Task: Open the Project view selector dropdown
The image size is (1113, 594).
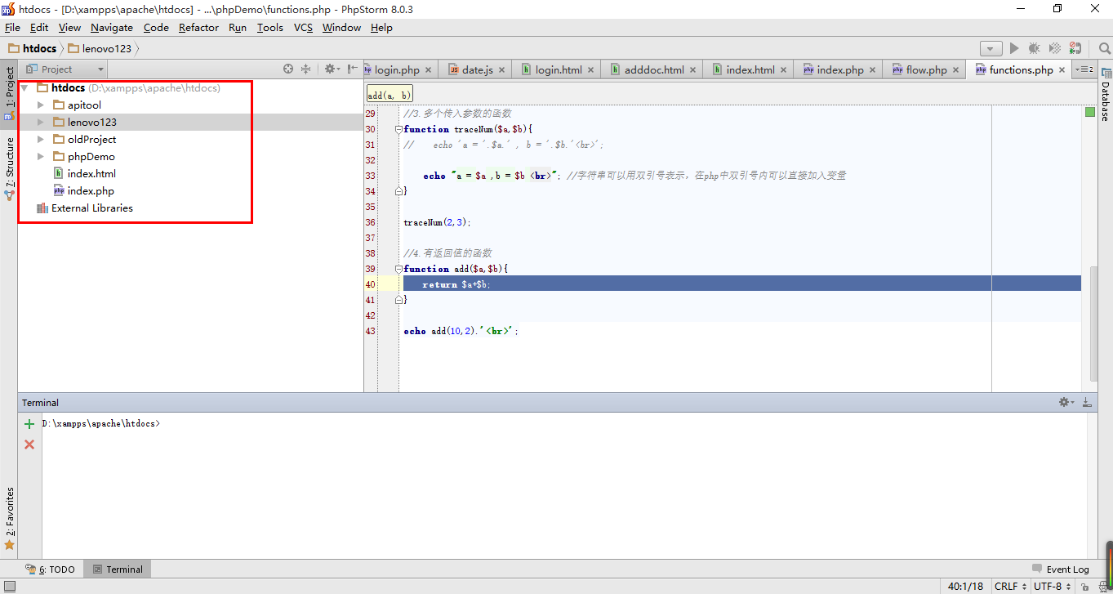Action: coord(65,69)
